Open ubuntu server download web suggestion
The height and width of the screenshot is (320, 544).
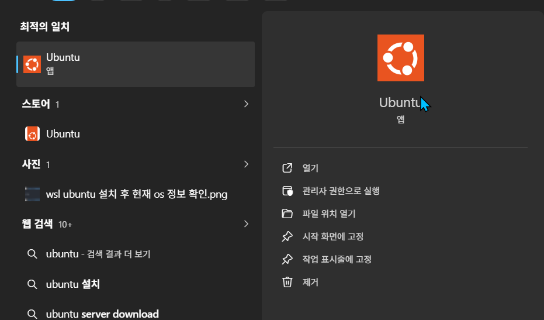click(102, 314)
